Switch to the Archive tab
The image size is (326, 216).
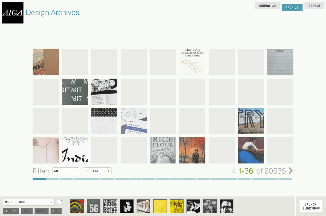(x=292, y=8)
